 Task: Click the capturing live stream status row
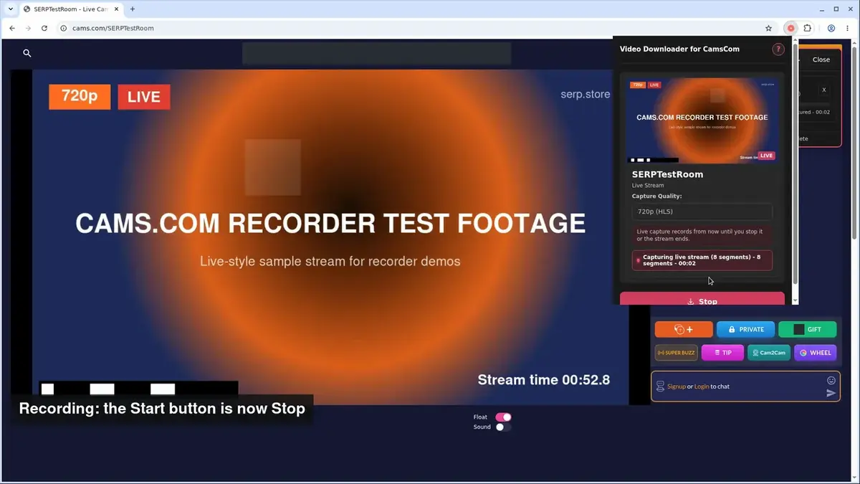(702, 260)
